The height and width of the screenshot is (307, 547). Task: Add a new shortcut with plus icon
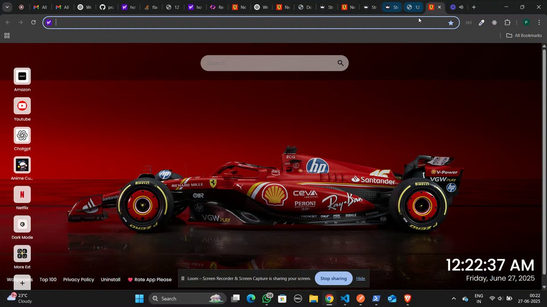(22, 283)
